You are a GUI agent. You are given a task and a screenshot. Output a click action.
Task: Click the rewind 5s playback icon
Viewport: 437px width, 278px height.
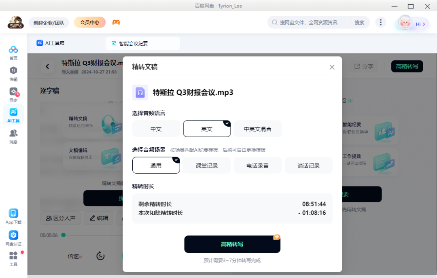100,256
